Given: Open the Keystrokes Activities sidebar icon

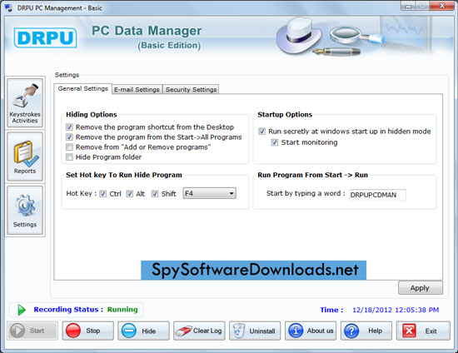Looking at the screenshot, I should point(25,102).
